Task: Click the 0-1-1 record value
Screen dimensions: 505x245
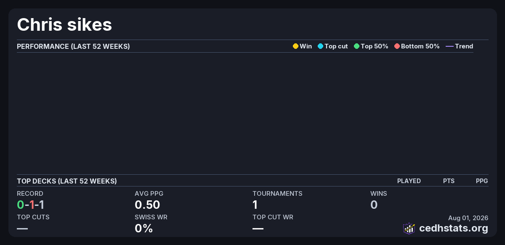Action: point(31,205)
